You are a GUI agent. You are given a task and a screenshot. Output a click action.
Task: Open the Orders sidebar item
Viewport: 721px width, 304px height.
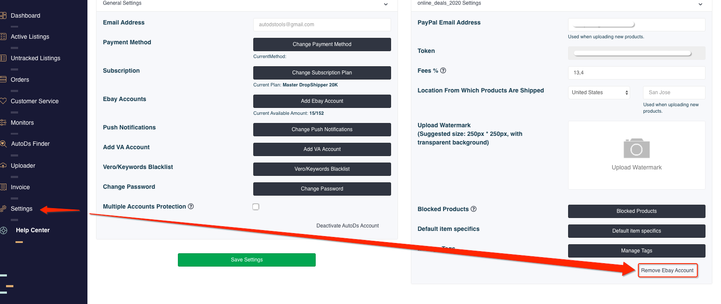click(20, 80)
